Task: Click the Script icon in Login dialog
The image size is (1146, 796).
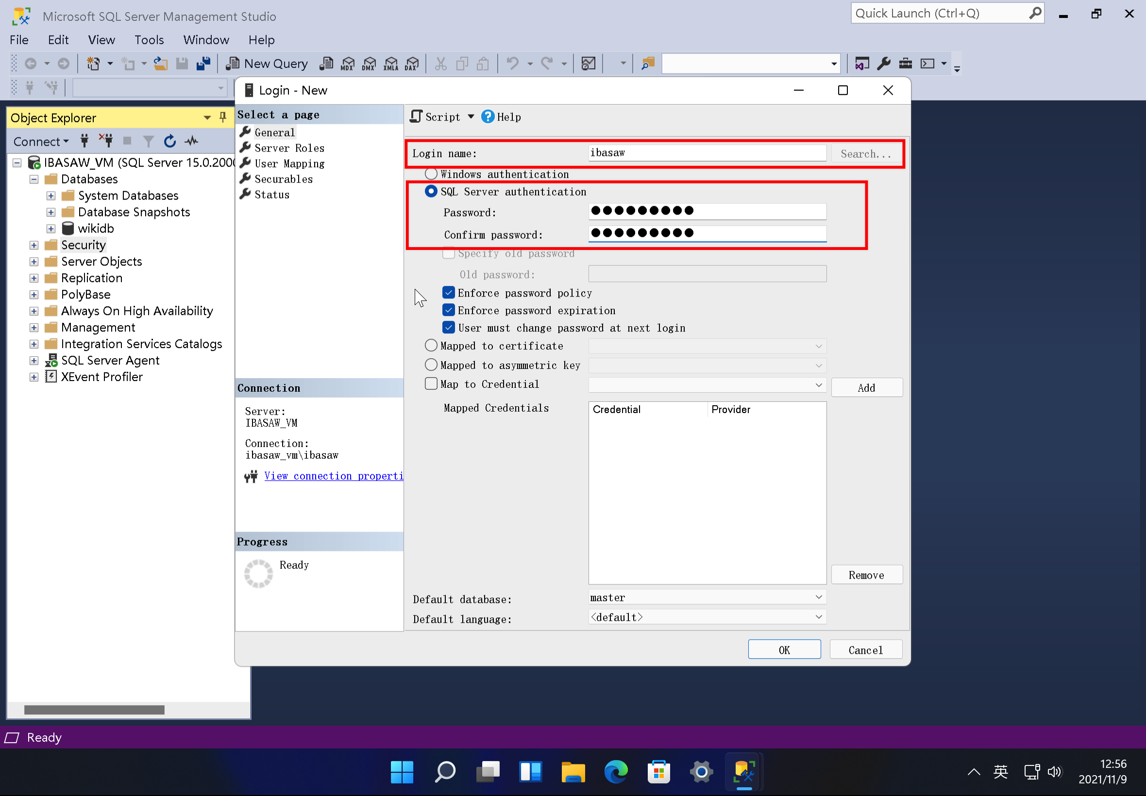Action: (416, 116)
